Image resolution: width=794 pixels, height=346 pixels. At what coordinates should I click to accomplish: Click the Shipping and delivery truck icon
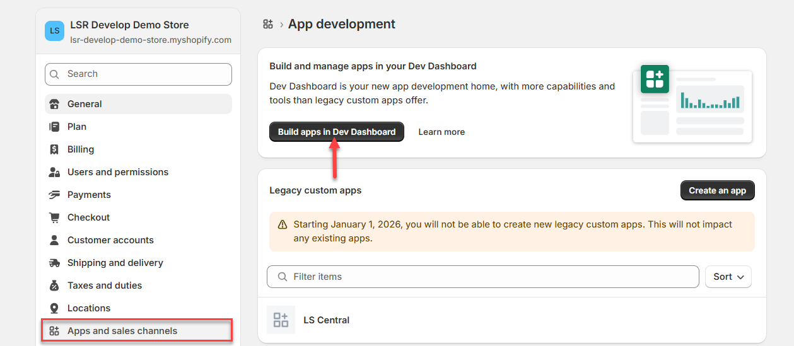[54, 263]
